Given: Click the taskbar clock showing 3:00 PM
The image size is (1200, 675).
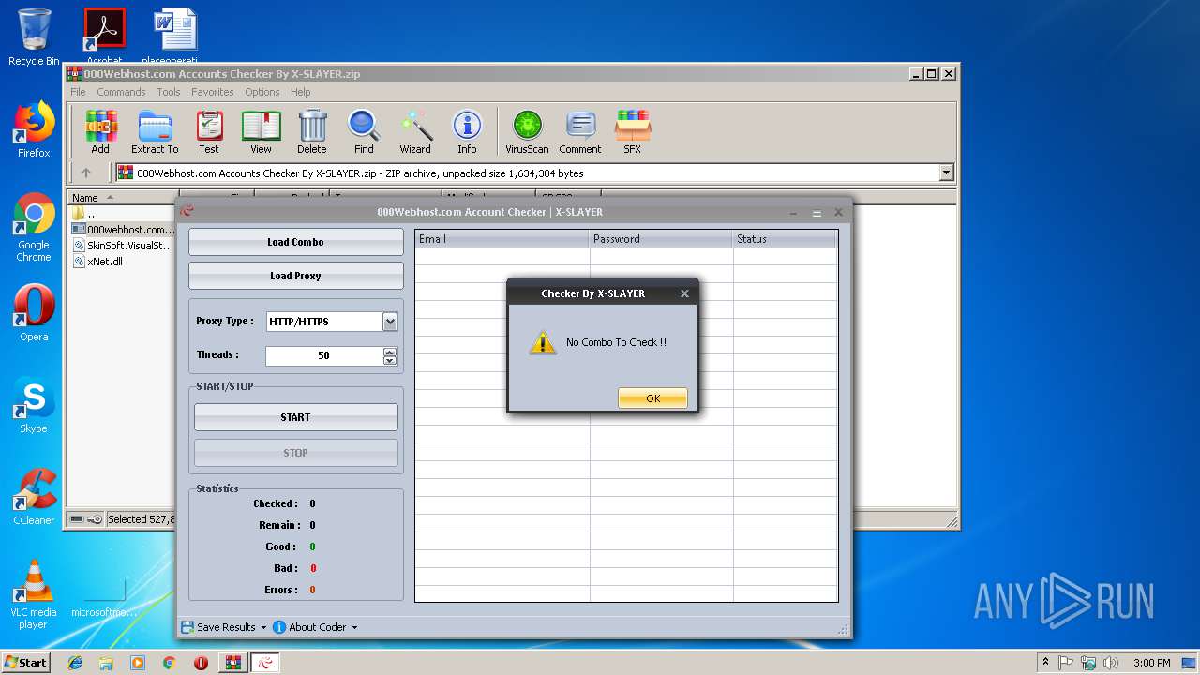Looking at the screenshot, I should point(1152,663).
